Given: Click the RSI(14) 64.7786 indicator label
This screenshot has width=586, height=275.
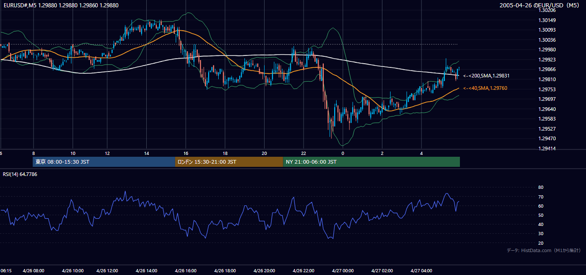Looking at the screenshot, I should tap(20, 174).
